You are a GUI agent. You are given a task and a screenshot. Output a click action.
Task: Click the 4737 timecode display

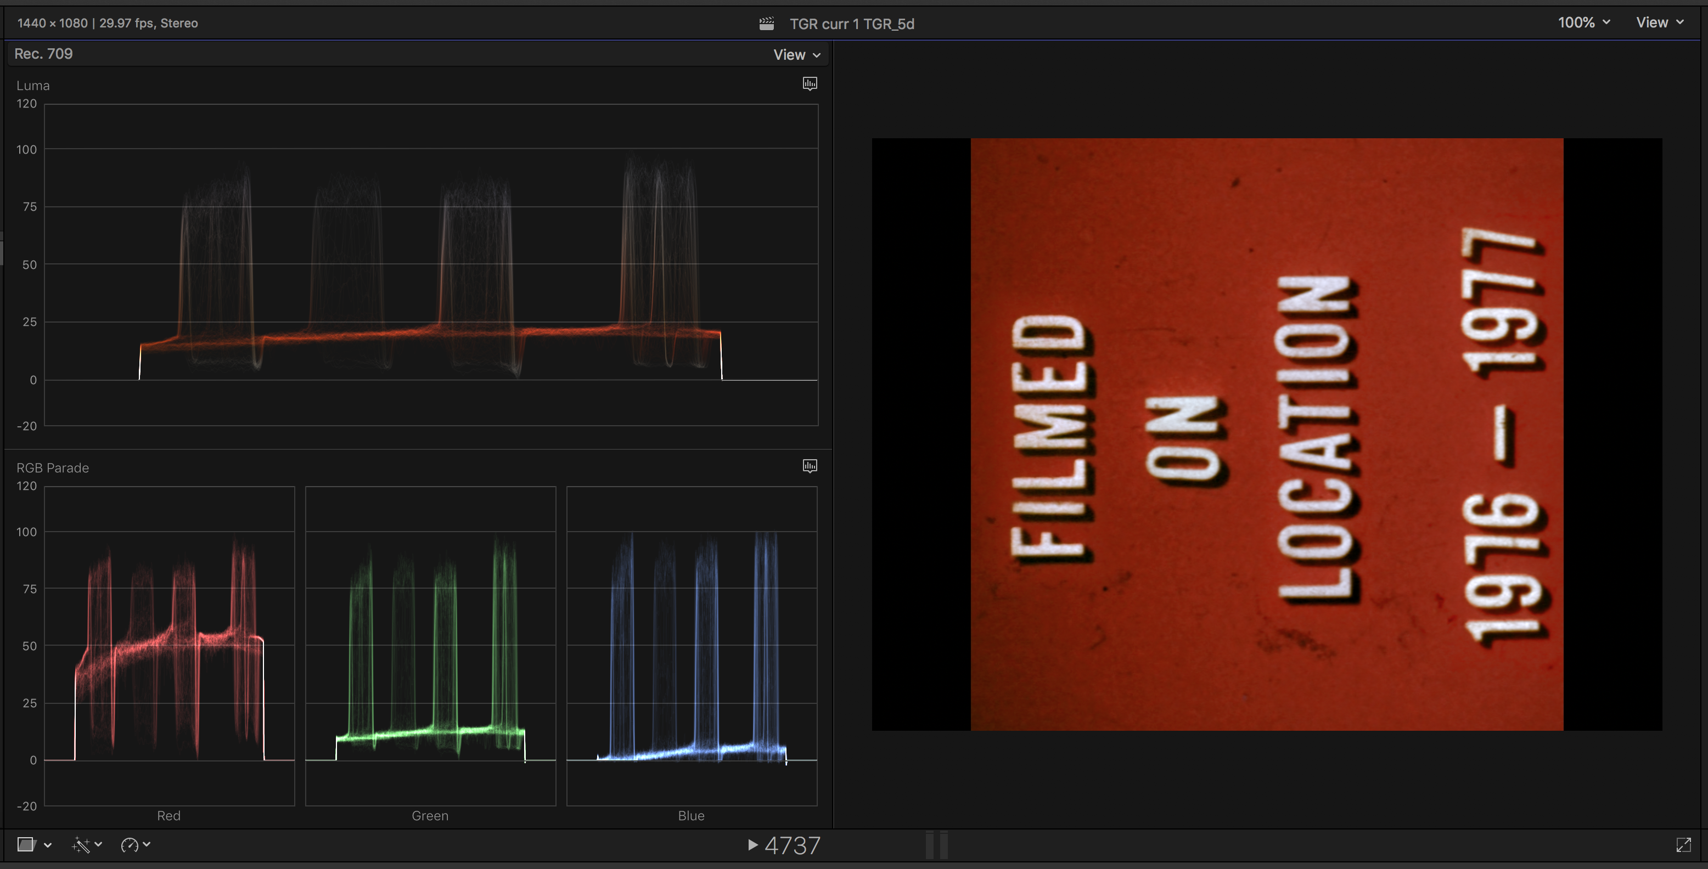coord(791,845)
